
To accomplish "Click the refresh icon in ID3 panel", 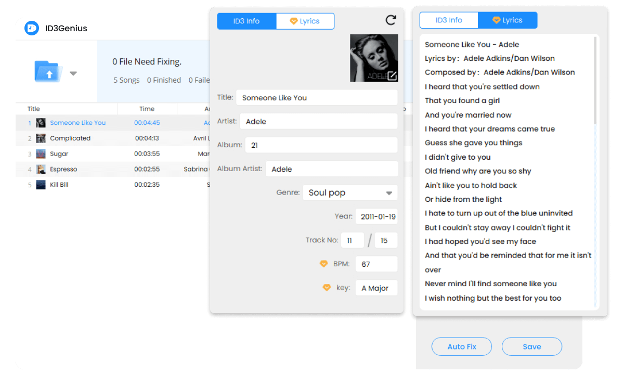I will (391, 20).
